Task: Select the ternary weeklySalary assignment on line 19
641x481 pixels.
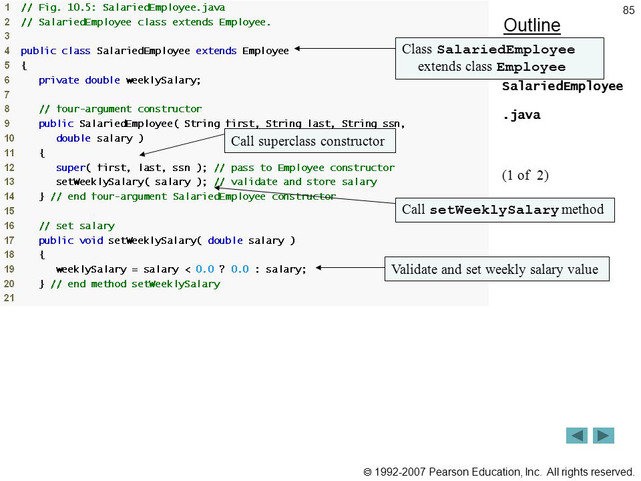Action: [x=181, y=269]
